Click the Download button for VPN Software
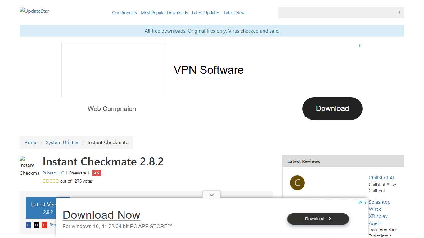Viewport: 424px width, 238px height. 332,108
